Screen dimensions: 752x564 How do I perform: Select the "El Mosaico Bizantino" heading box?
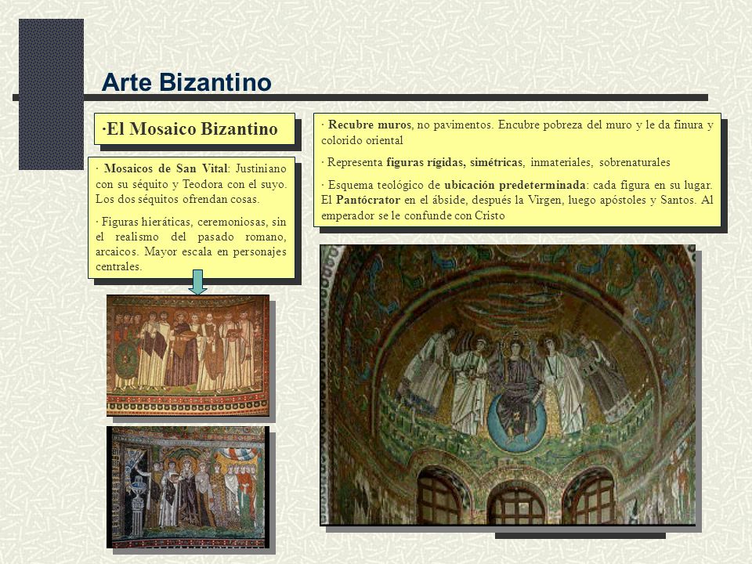click(194, 129)
